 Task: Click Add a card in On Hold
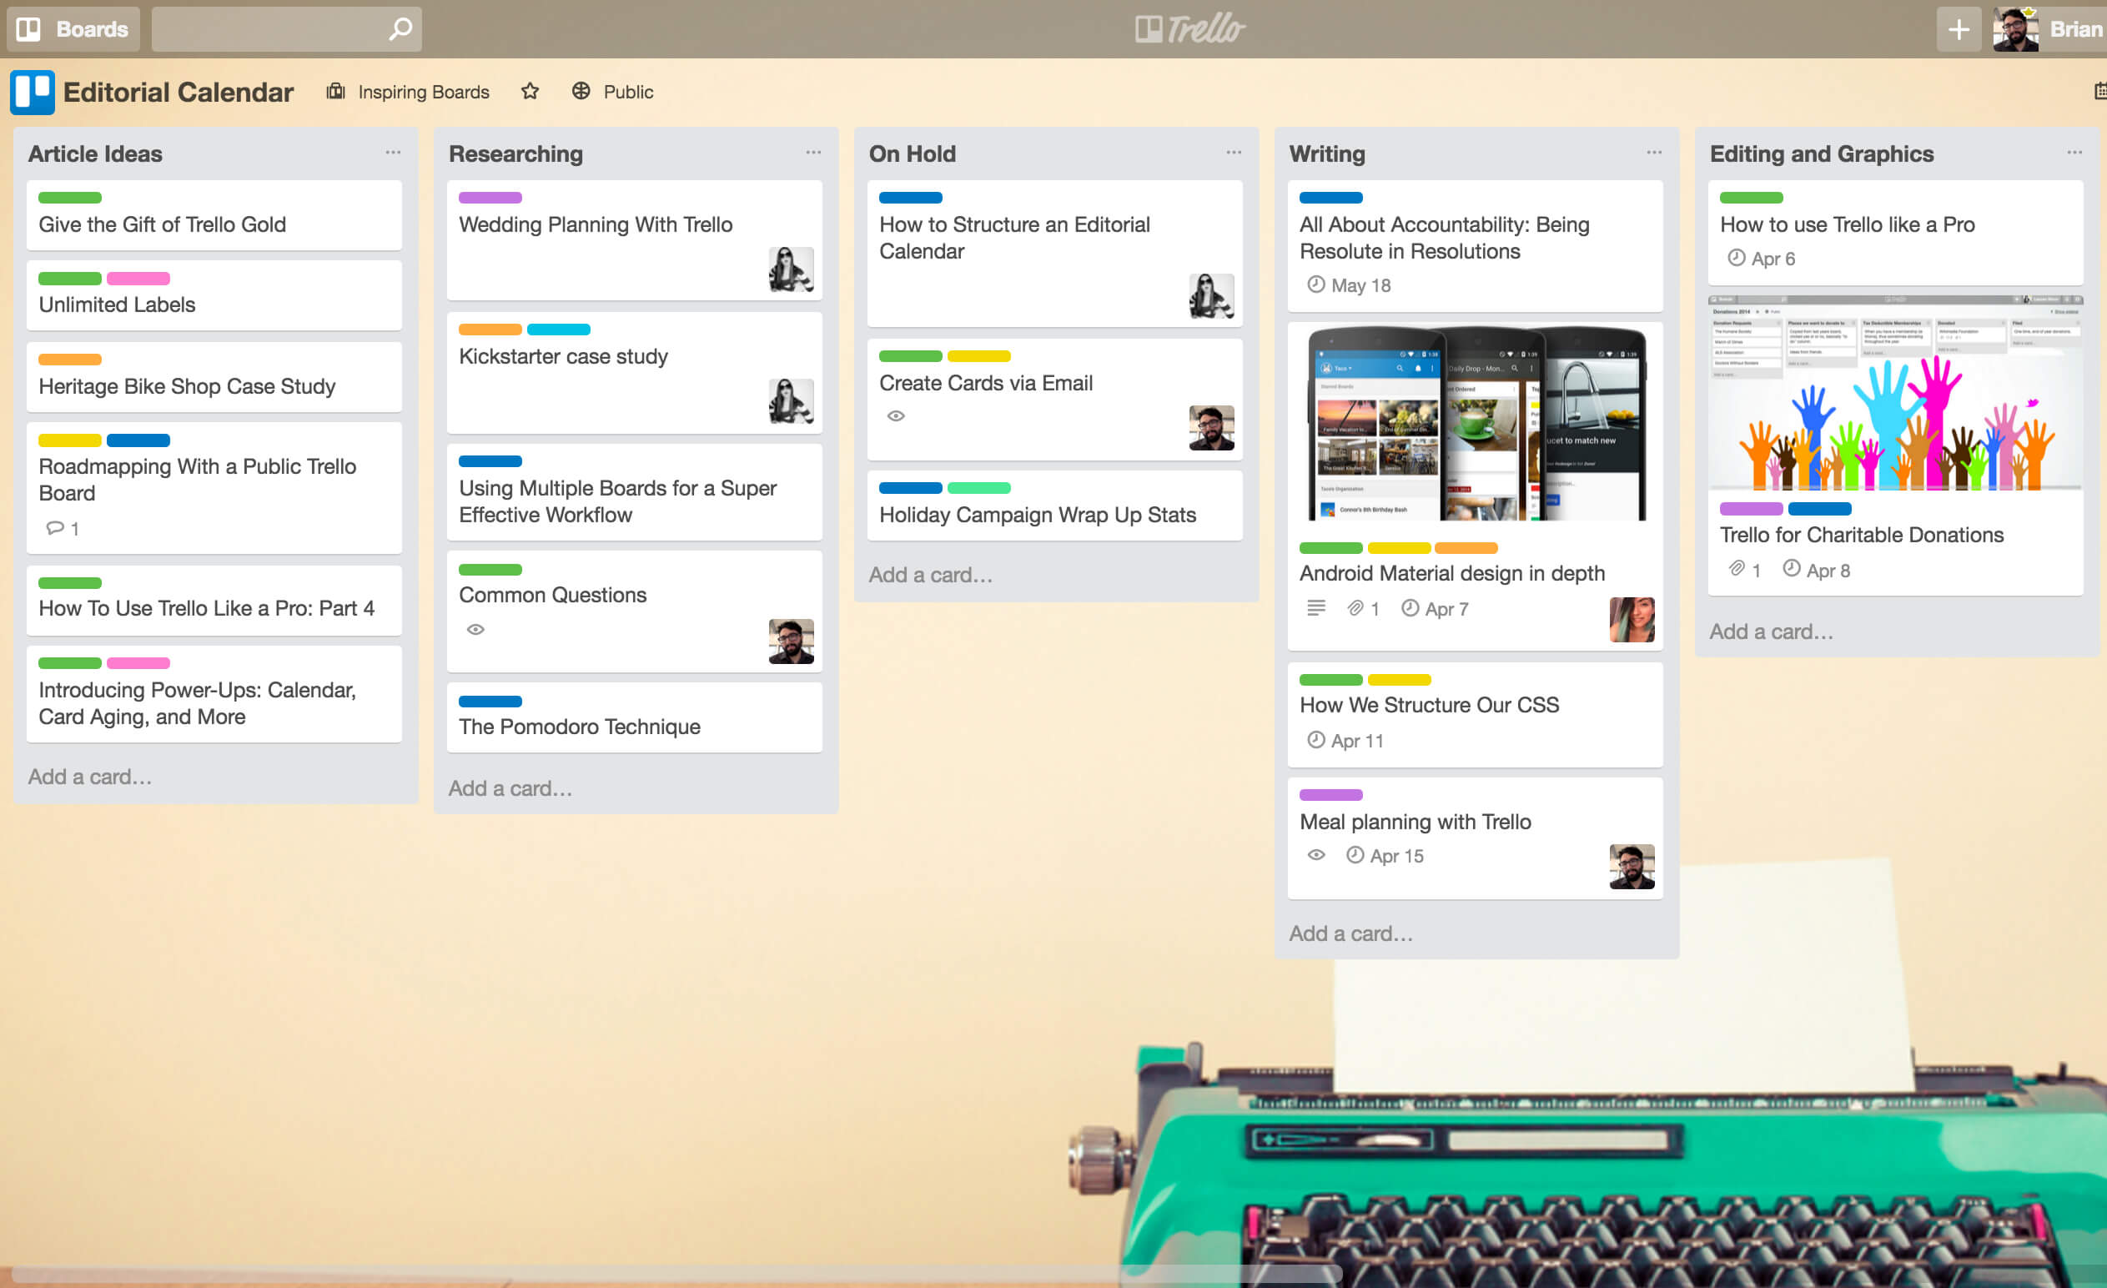click(x=930, y=575)
